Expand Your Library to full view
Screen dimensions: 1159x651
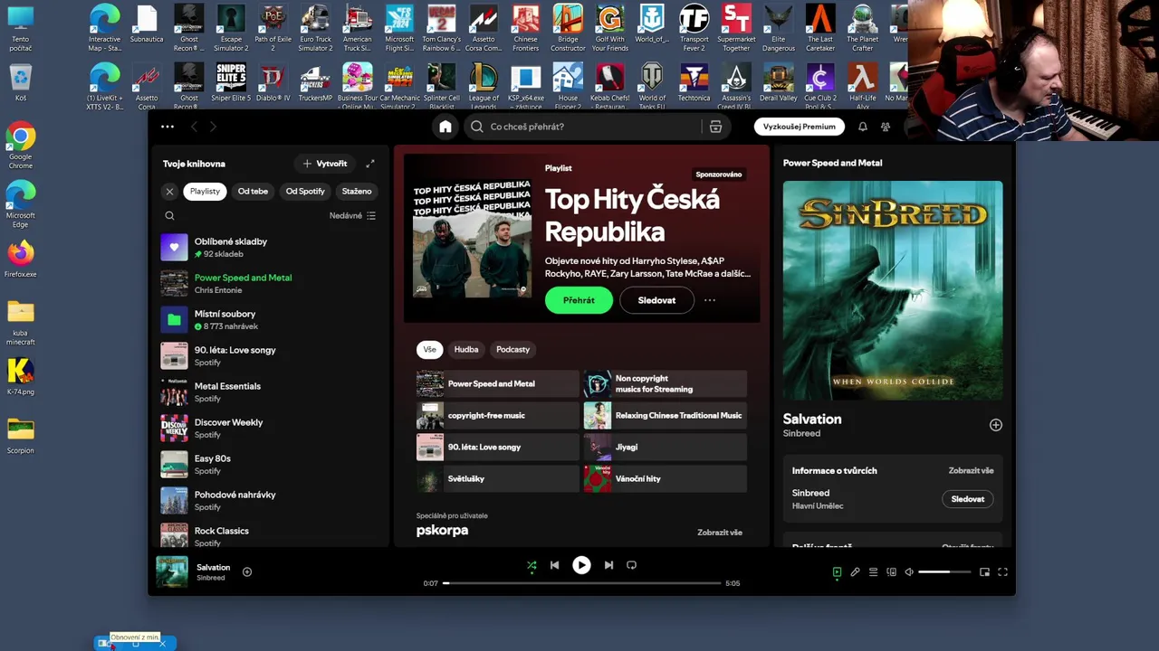[369, 164]
